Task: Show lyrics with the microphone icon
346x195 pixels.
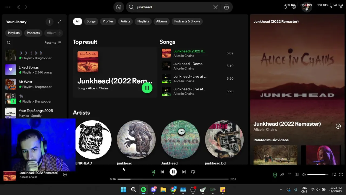Action: pos(282,175)
